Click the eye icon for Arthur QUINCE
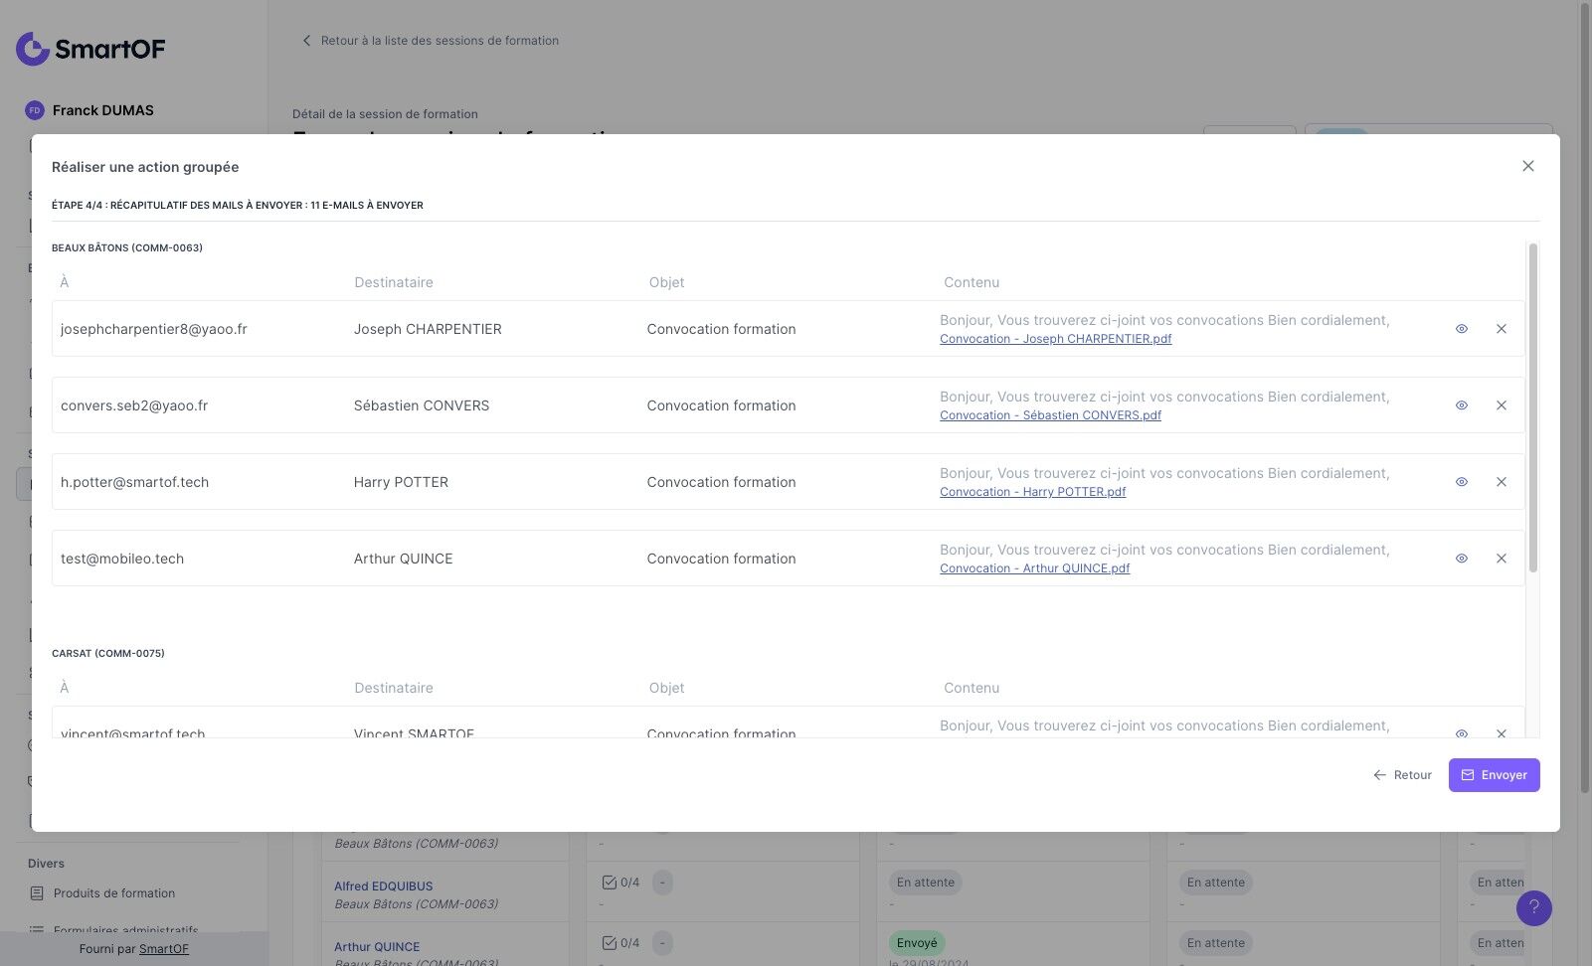Viewport: 1592px width, 966px height. (x=1462, y=559)
